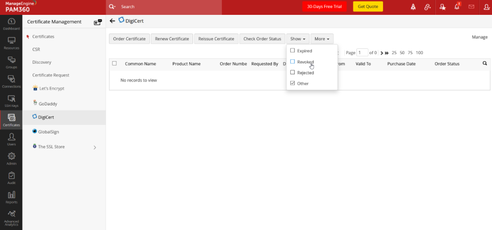Expand The SSL Store chevron
Image resolution: width=492 pixels, height=230 pixels.
tap(95, 147)
